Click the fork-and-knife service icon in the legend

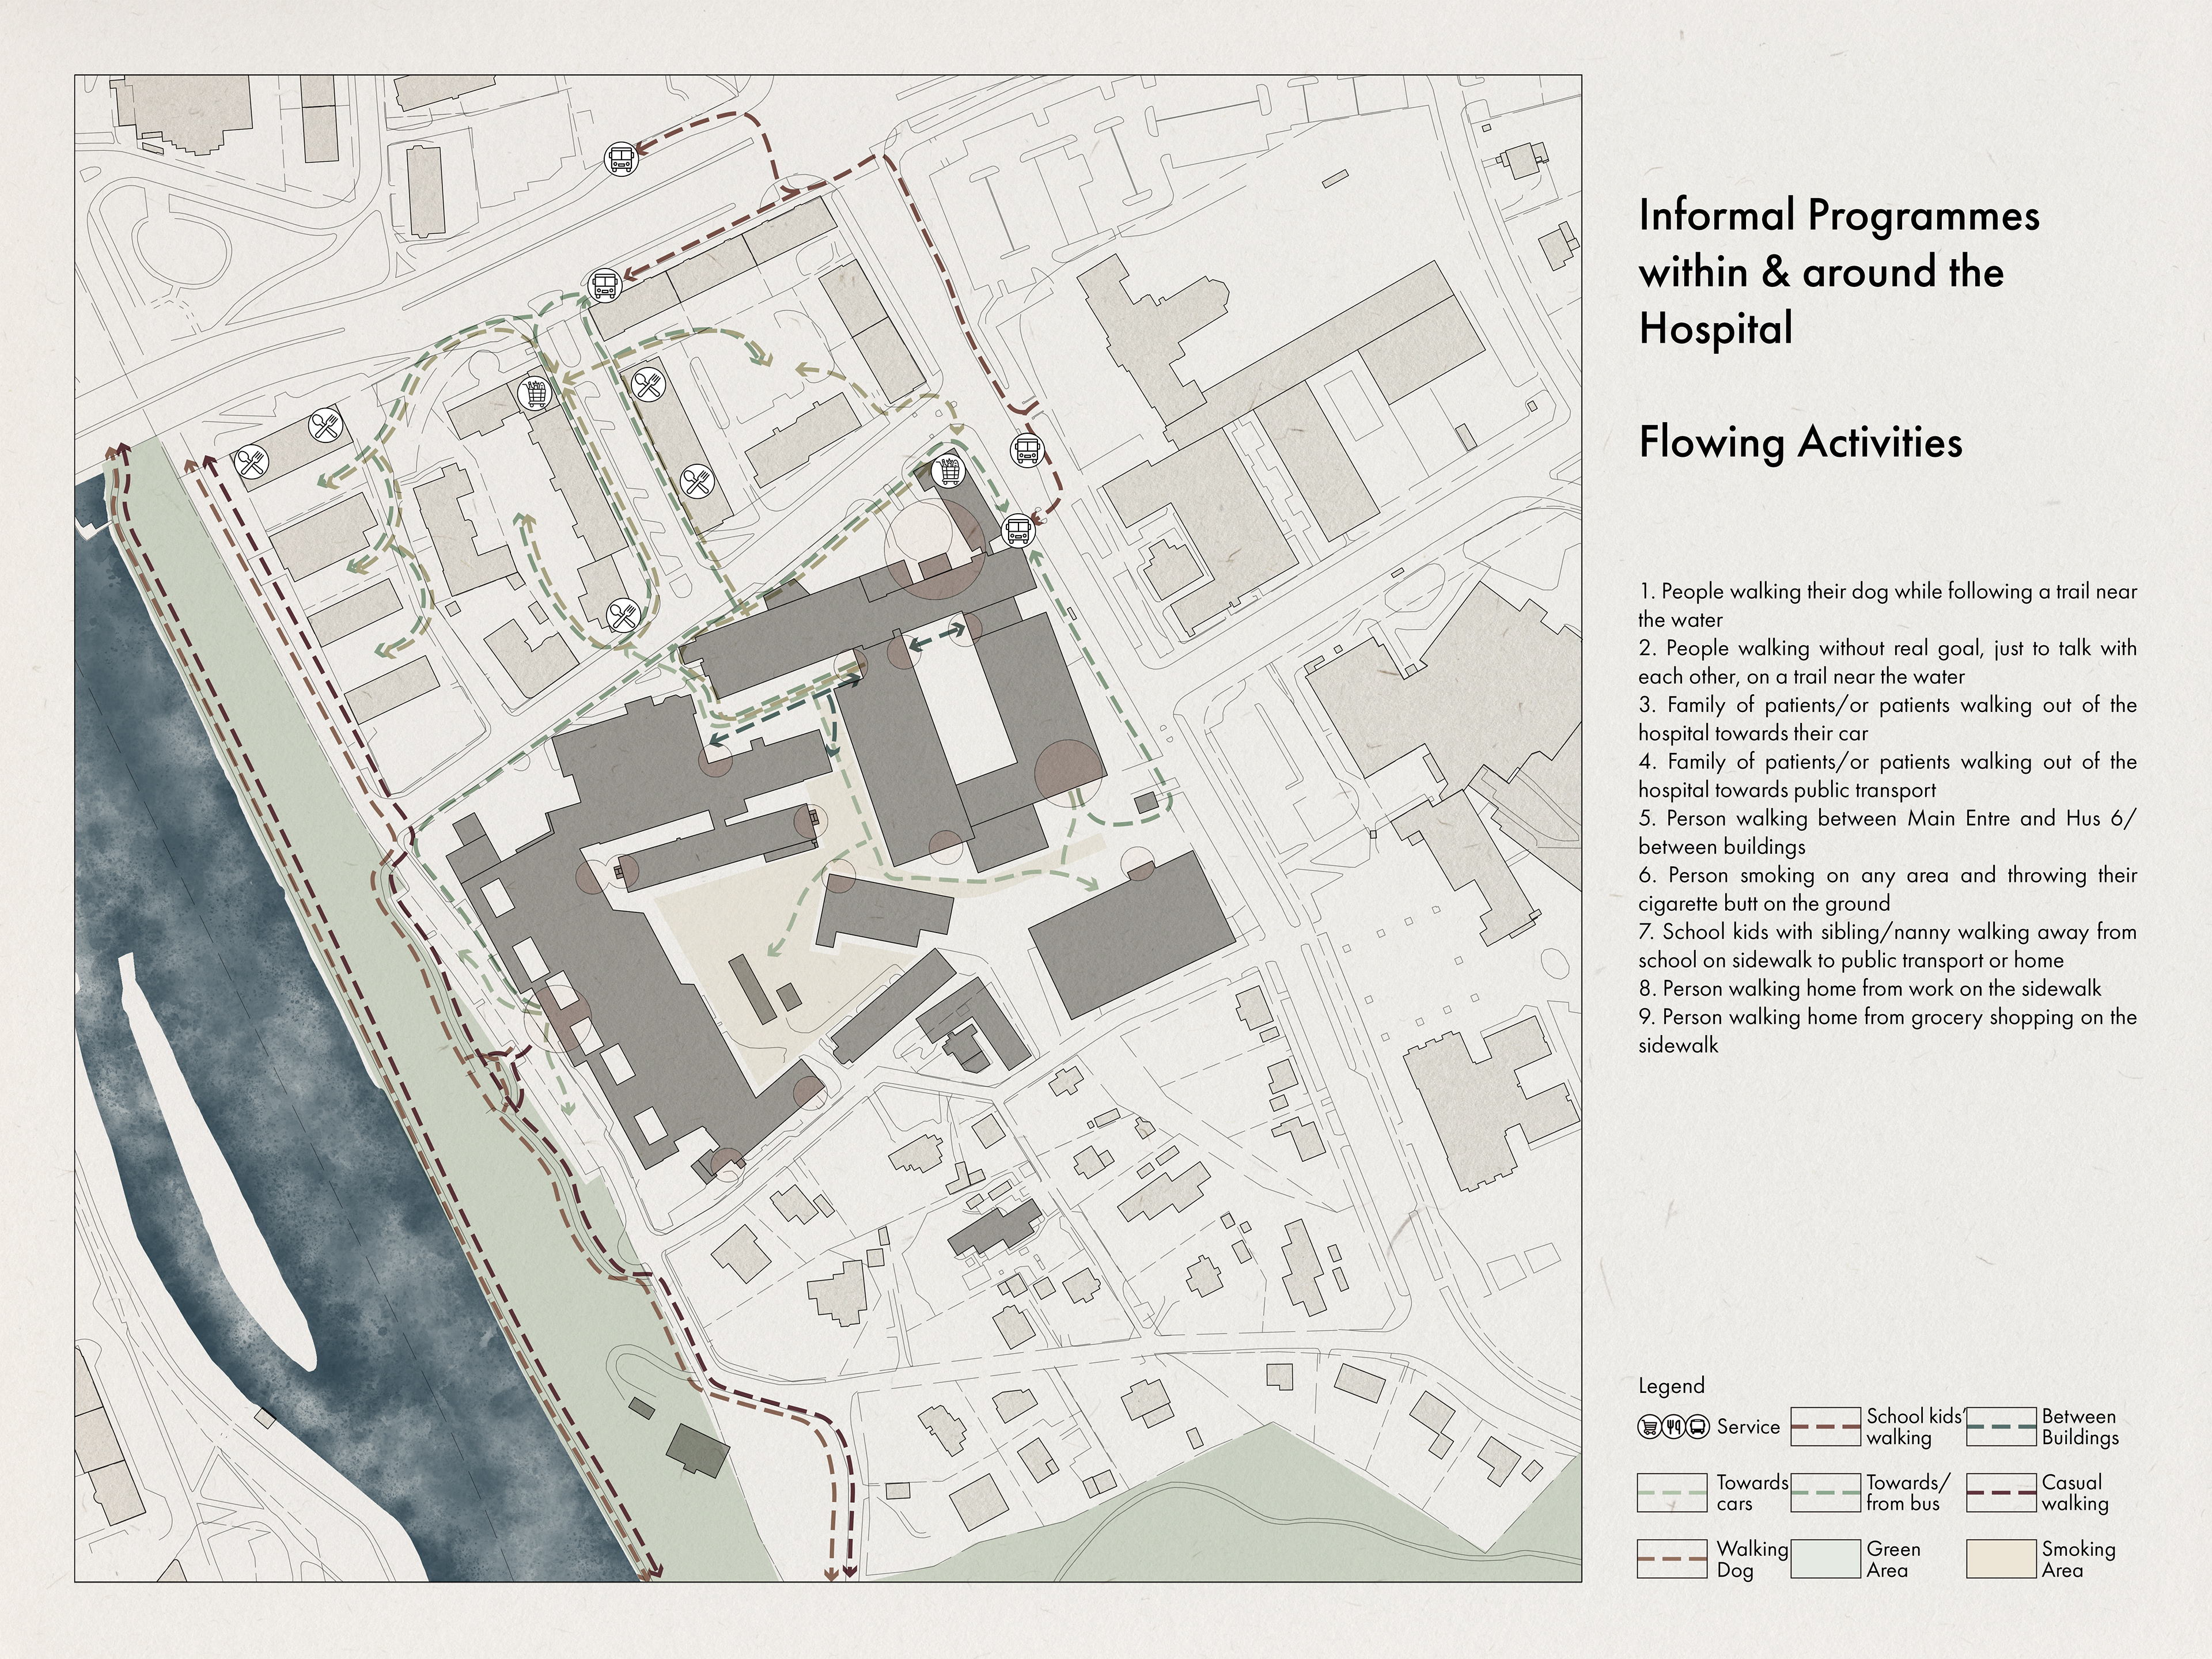pyautogui.click(x=1673, y=1427)
